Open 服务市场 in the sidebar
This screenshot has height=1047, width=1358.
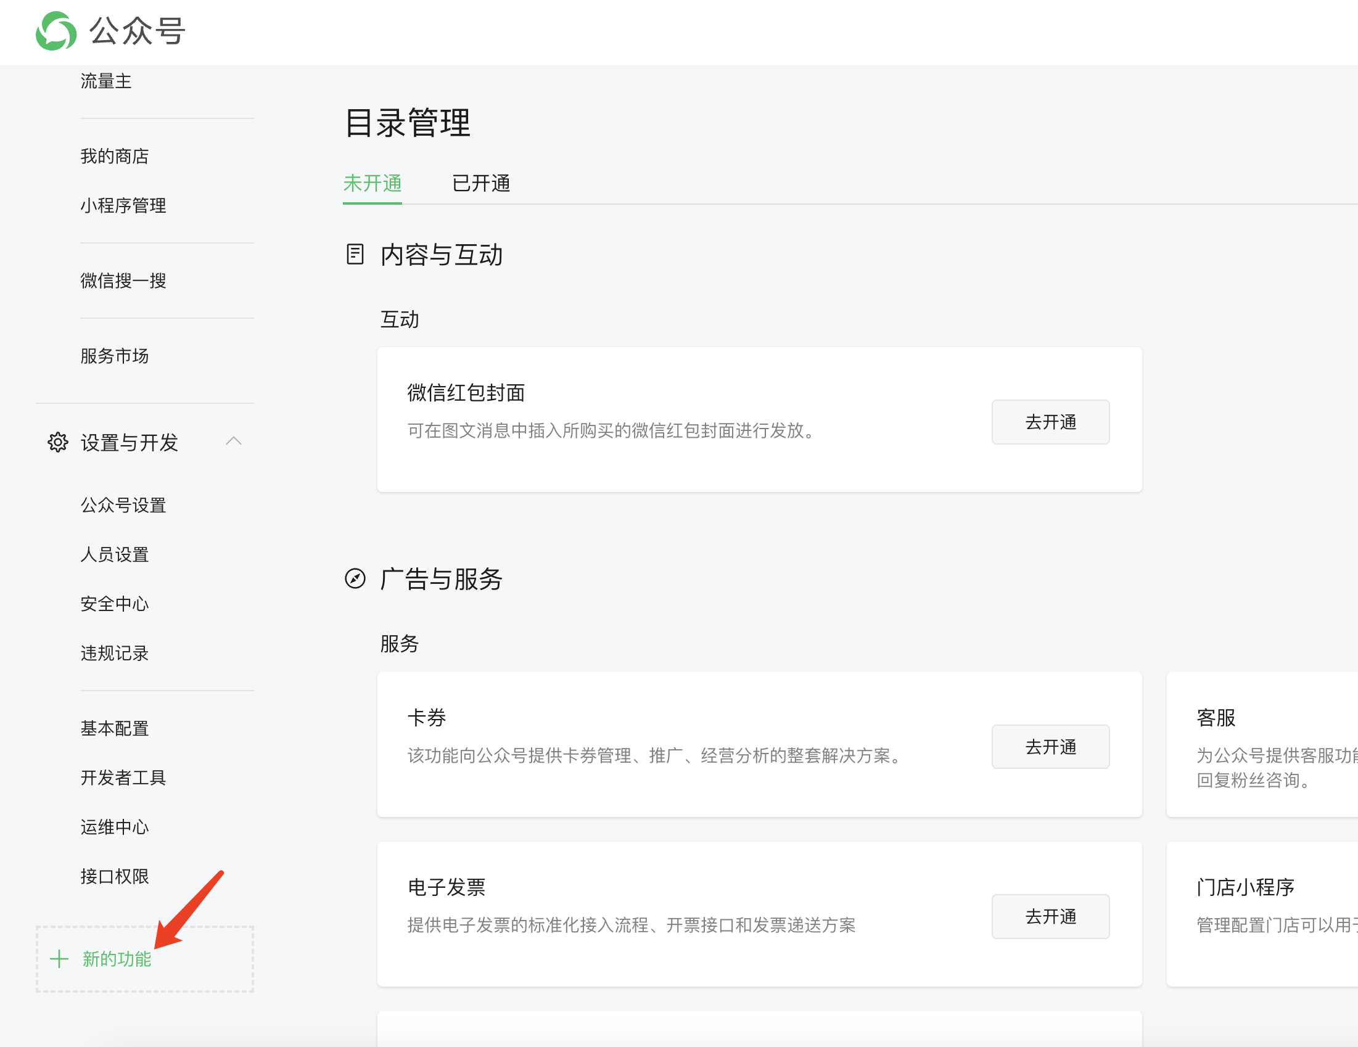tap(115, 356)
